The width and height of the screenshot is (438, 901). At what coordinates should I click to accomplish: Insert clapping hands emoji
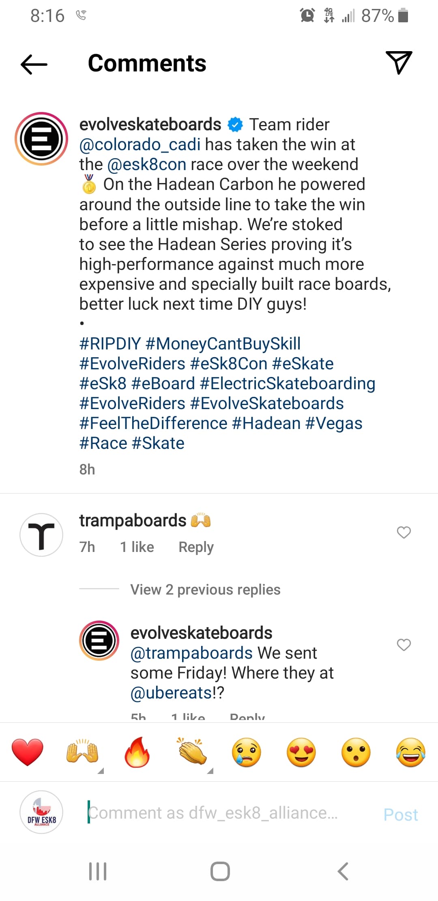pos(192,752)
